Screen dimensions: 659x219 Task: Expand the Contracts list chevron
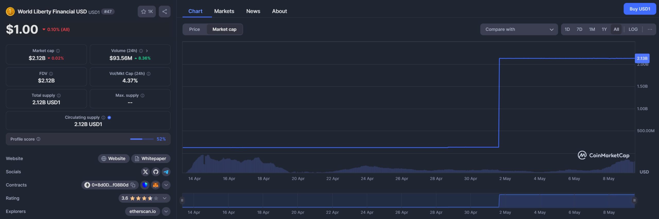click(x=166, y=185)
